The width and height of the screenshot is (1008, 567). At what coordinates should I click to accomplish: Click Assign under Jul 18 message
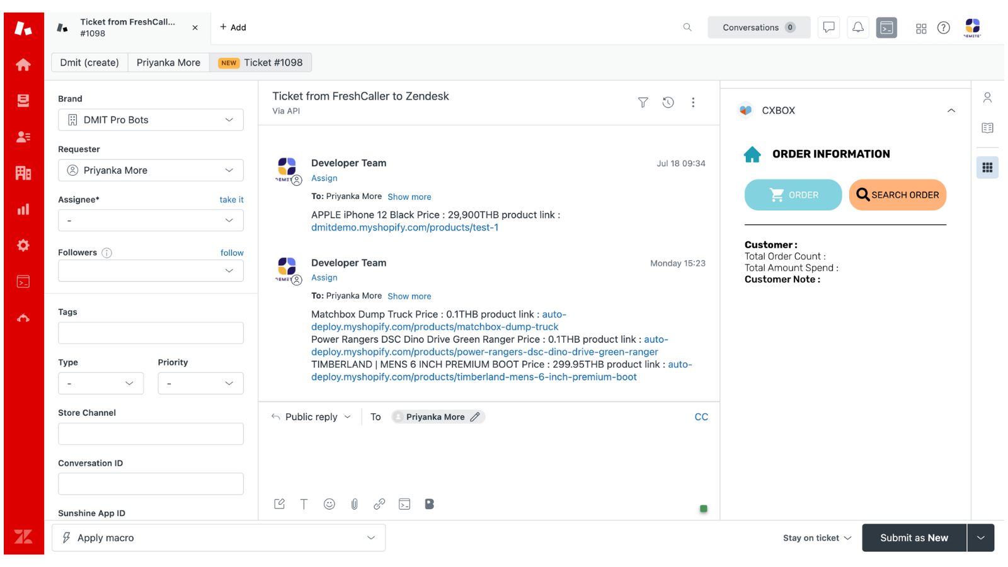click(x=324, y=178)
